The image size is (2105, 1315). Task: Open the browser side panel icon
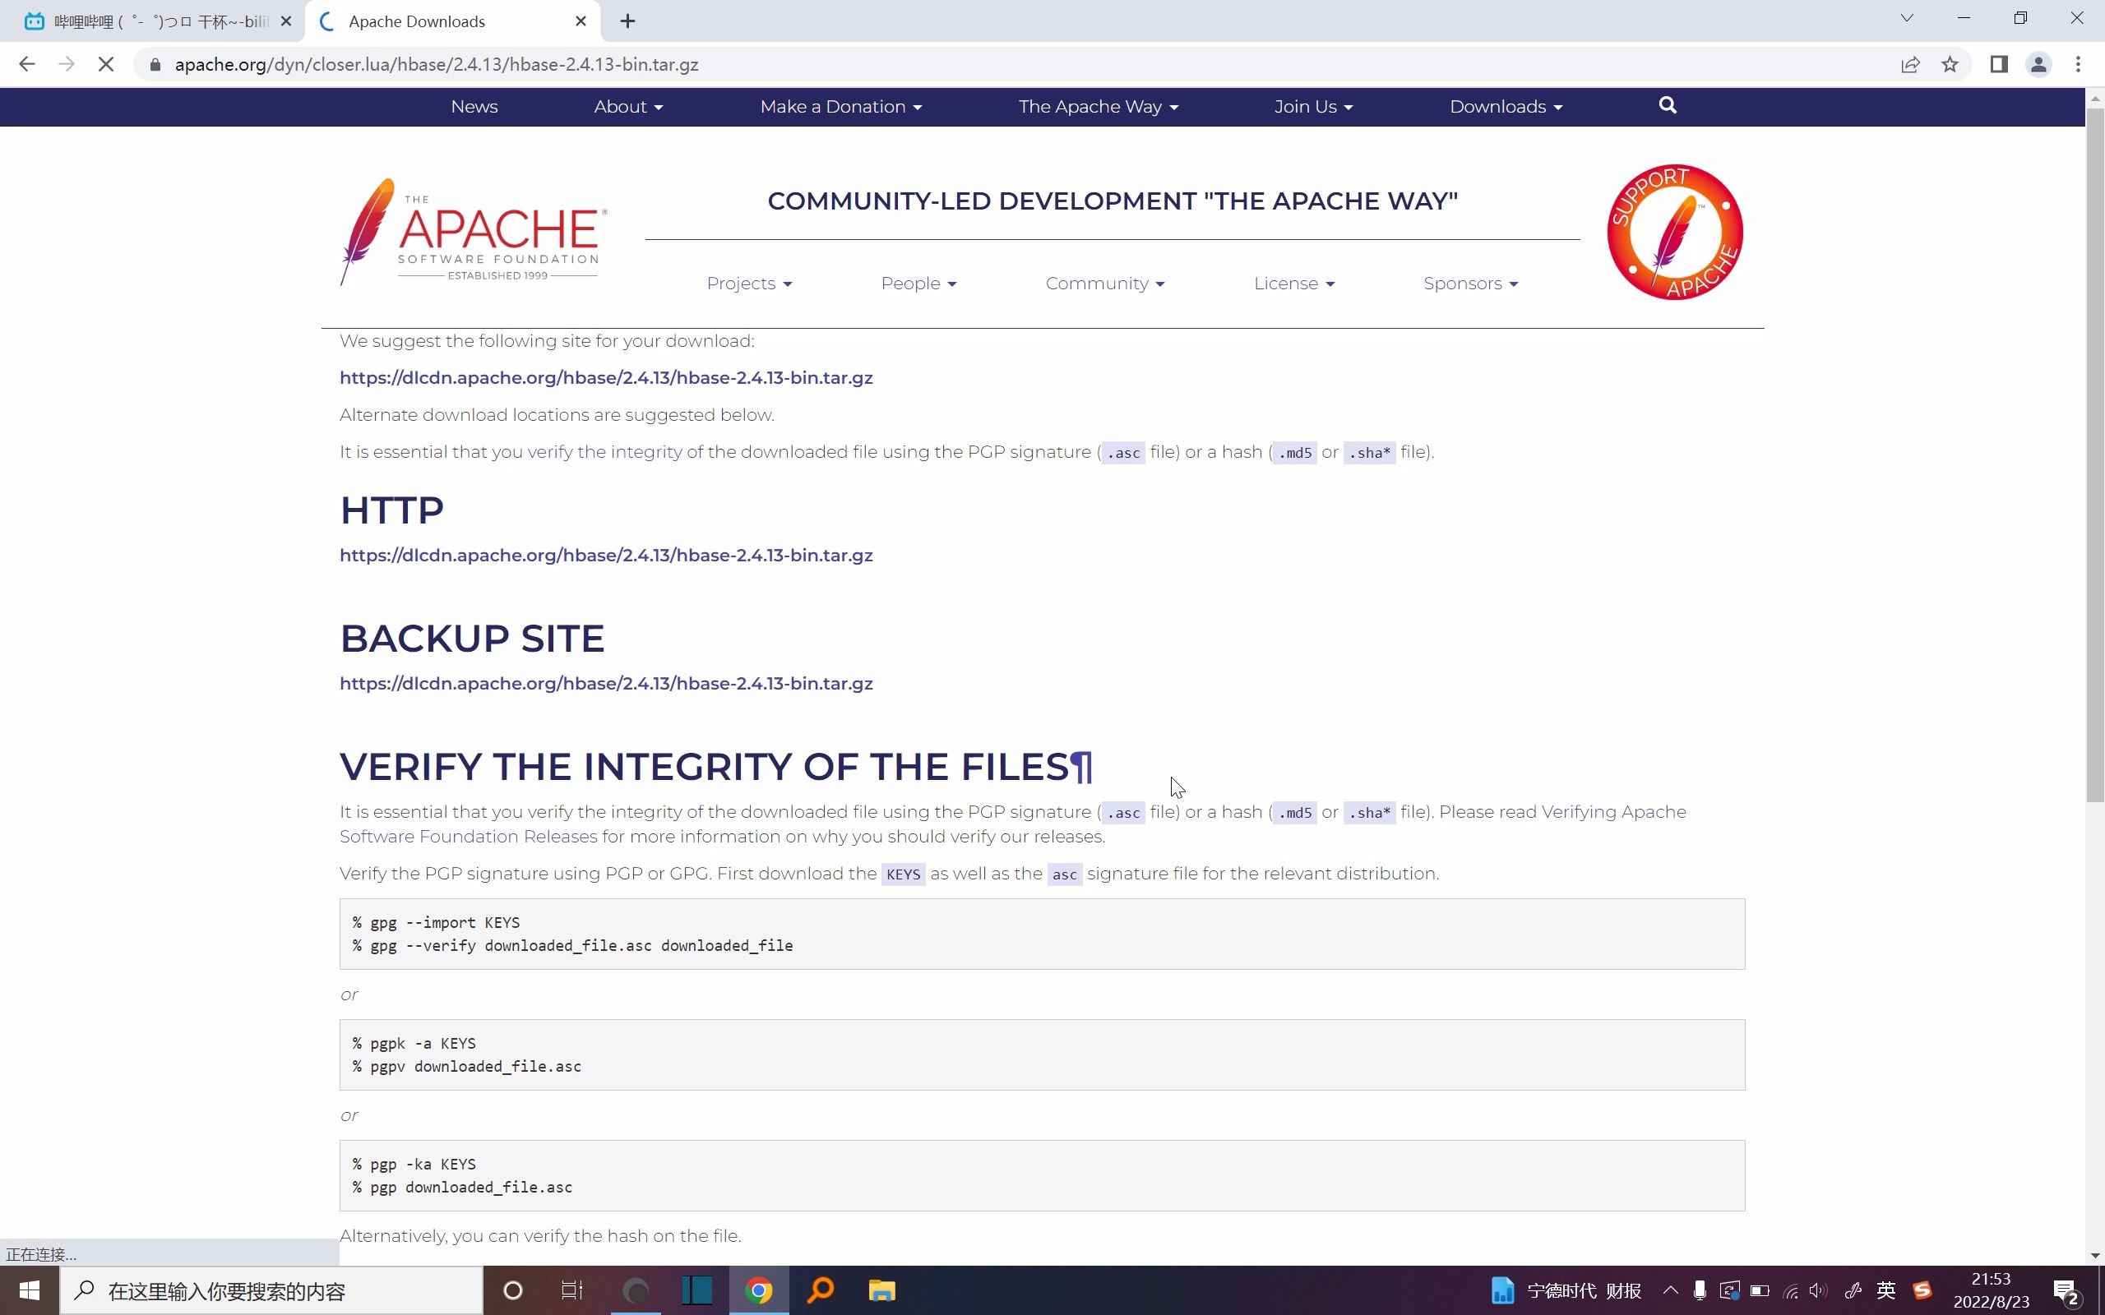(1999, 64)
